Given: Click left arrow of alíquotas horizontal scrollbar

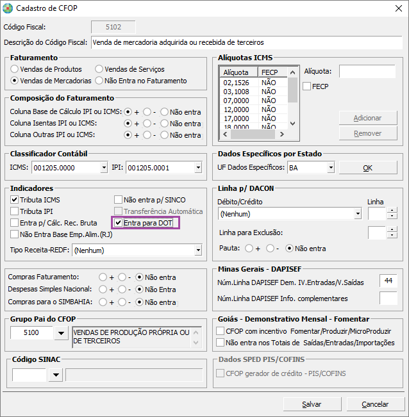Looking at the screenshot, I should point(225,135).
